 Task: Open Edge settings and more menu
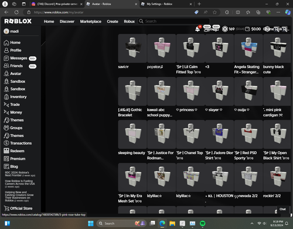(278, 12)
